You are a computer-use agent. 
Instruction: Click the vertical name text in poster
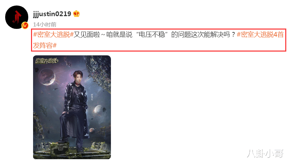tap(92, 97)
